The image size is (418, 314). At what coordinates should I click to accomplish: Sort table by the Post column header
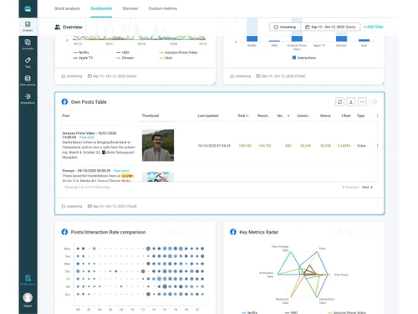[66, 116]
